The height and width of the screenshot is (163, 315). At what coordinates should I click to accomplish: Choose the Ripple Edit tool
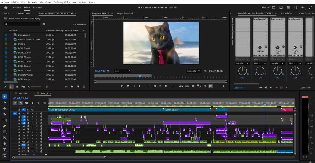pyautogui.click(x=5, y=108)
